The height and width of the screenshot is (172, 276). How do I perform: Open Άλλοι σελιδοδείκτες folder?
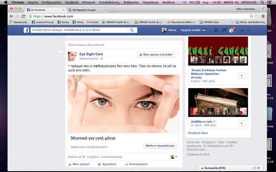pos(250,22)
